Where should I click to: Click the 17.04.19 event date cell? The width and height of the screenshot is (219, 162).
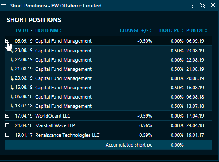click(x=24, y=116)
